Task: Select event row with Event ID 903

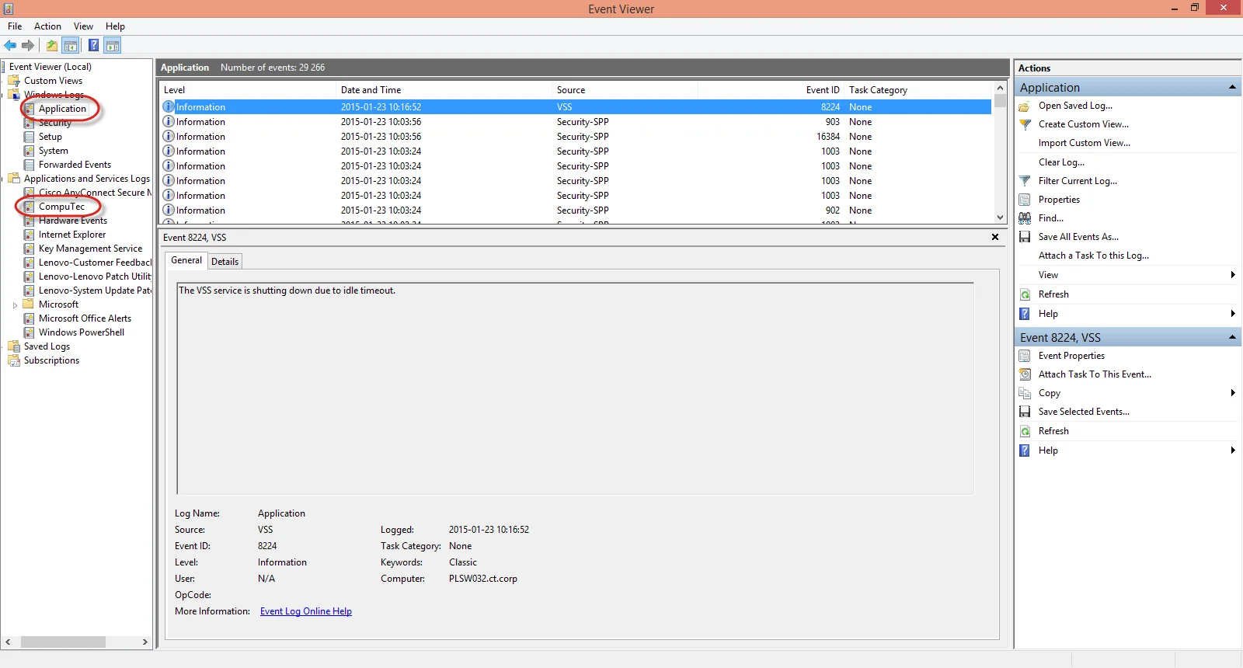Action: 575,122
